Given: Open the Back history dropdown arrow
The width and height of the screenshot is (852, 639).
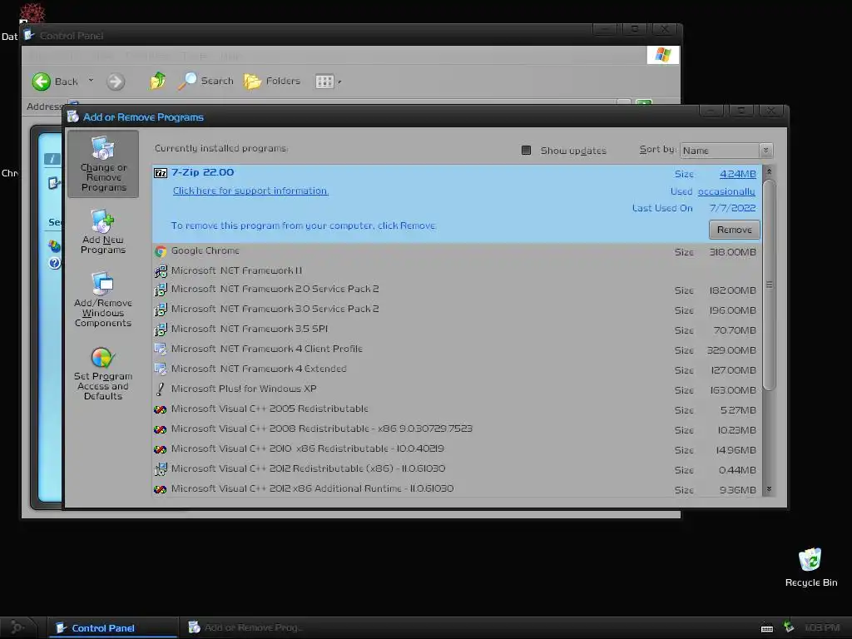Looking at the screenshot, I should tap(91, 81).
